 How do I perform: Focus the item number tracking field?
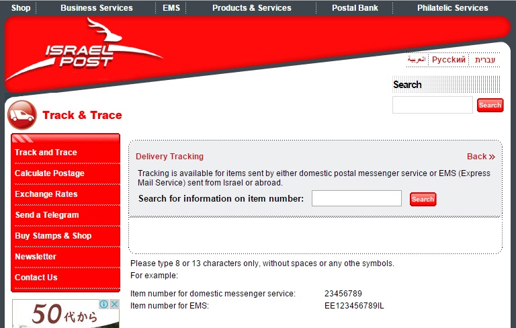point(356,198)
